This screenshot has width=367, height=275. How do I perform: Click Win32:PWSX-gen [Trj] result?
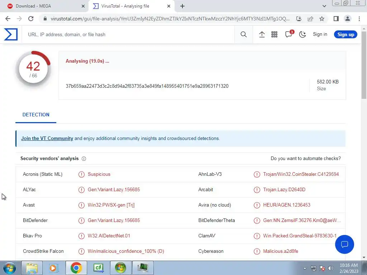point(111,205)
